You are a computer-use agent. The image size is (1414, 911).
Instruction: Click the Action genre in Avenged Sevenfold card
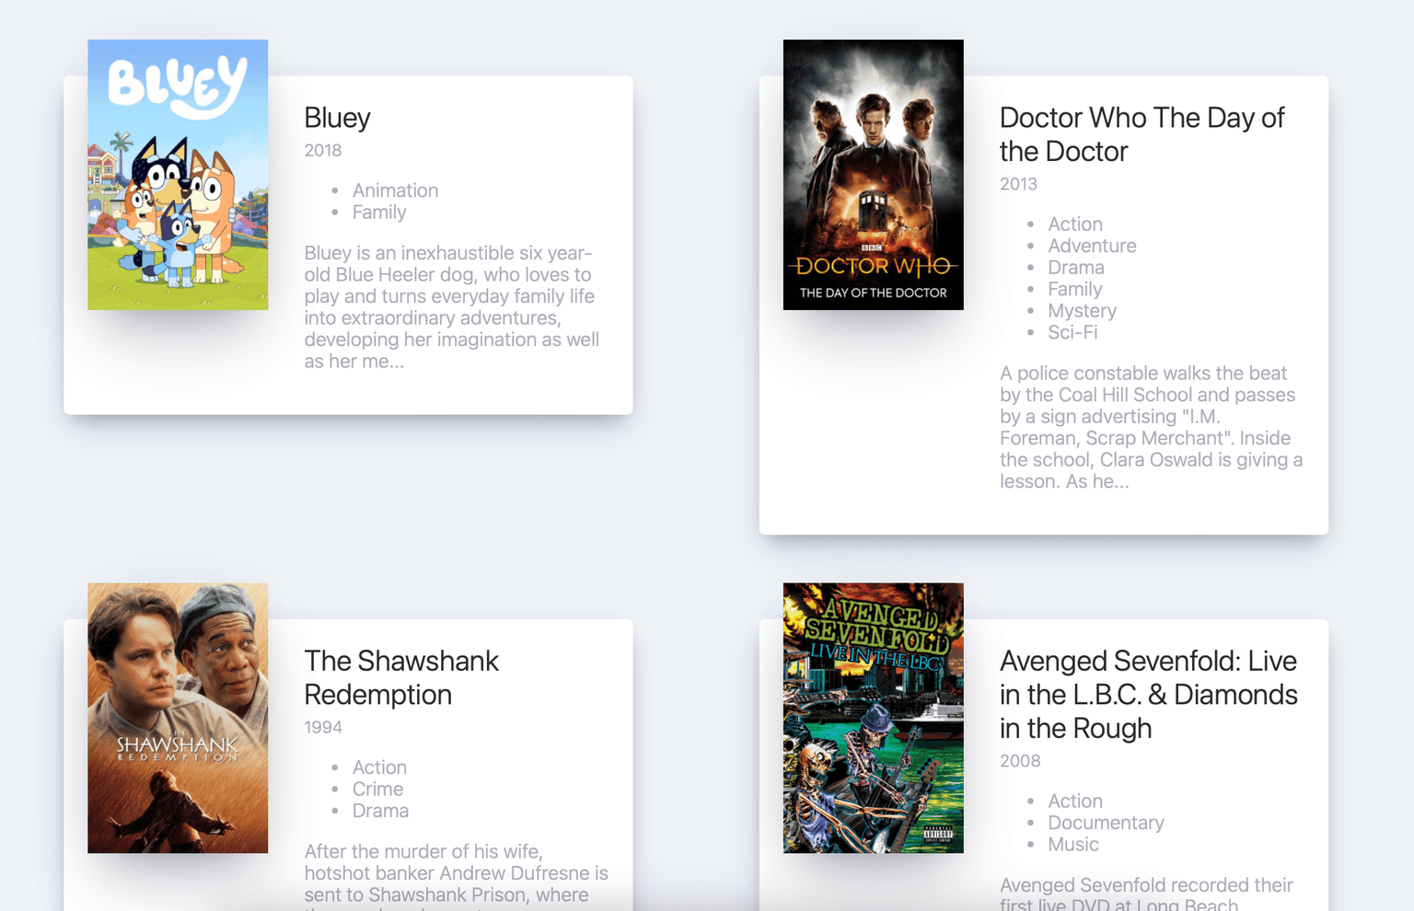[1074, 801]
